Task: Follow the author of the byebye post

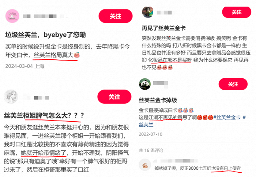Action: (116, 16)
